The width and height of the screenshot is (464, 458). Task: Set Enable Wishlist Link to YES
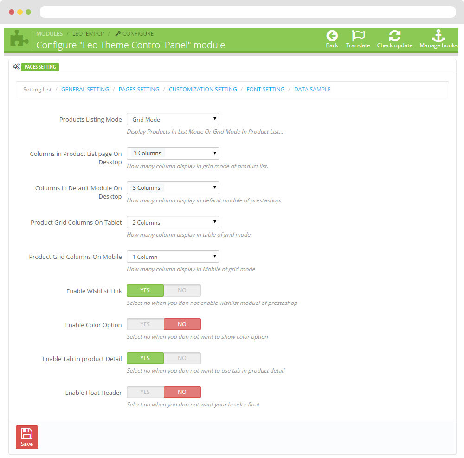(145, 290)
